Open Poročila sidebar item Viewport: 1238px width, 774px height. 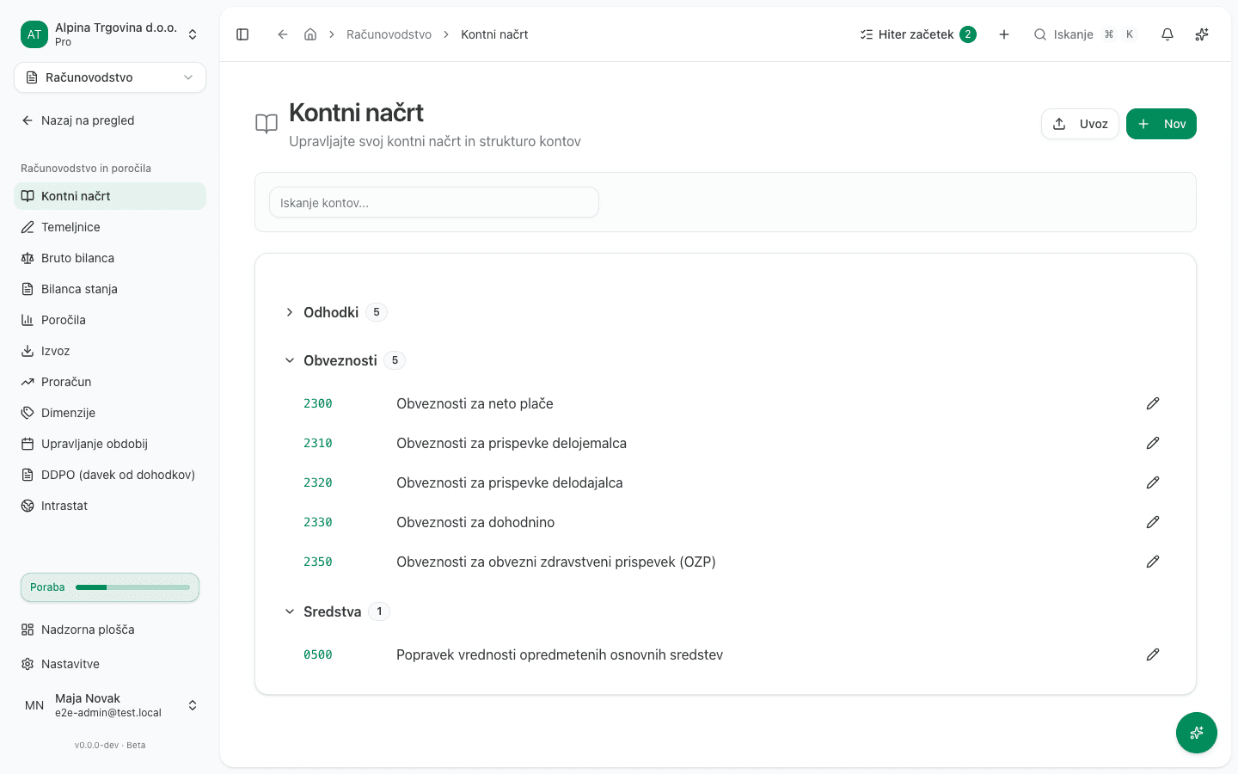coord(110,320)
